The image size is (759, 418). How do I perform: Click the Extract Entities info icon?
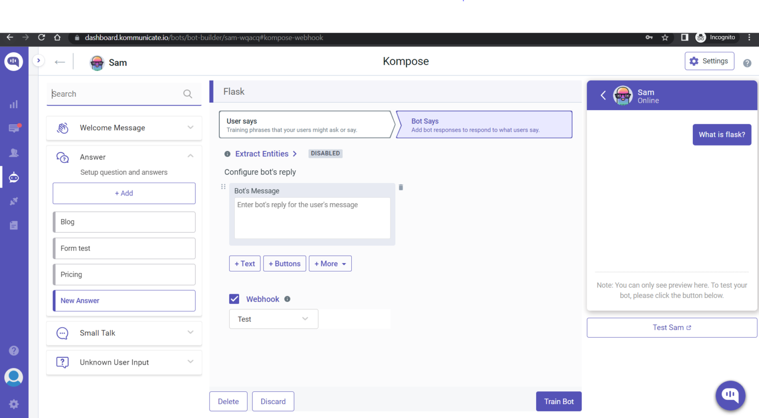point(227,154)
